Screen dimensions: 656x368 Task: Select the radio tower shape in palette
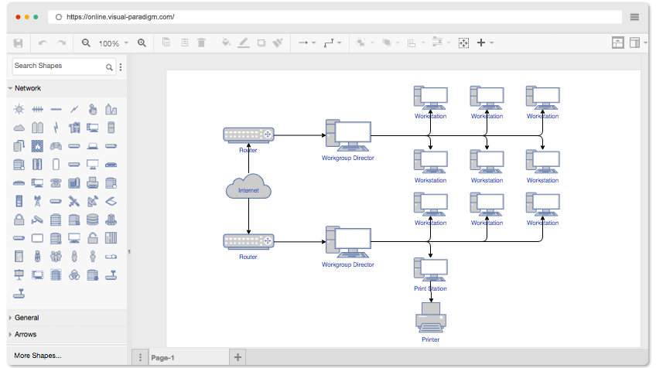[x=37, y=202]
